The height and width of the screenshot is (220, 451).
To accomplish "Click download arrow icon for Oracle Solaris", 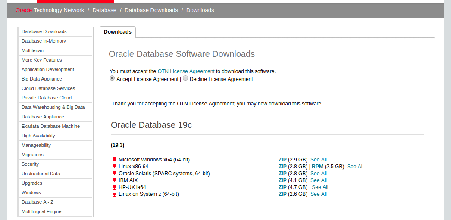I will [x=114, y=174].
